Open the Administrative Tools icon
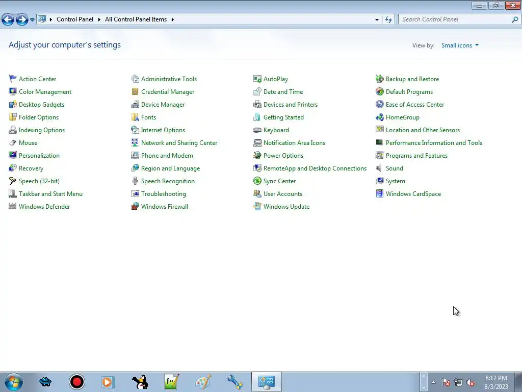522x392 pixels. 135,79
